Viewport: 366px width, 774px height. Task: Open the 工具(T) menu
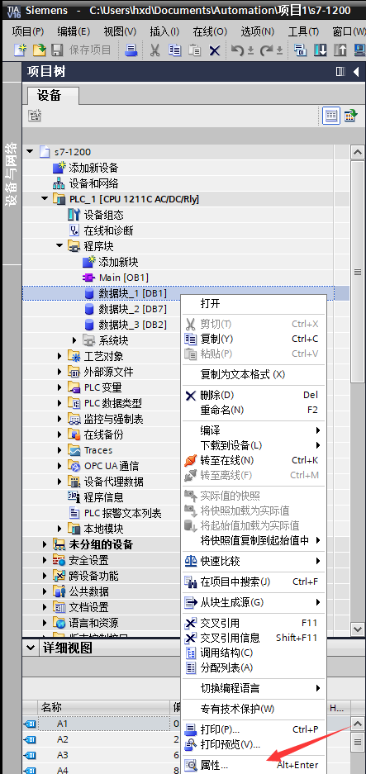(303, 31)
